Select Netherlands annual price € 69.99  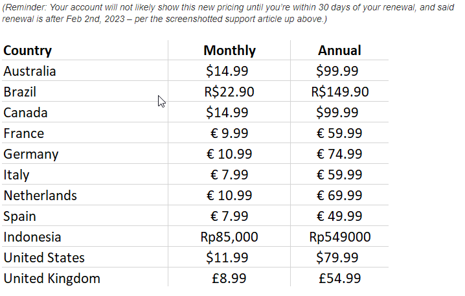pyautogui.click(x=339, y=196)
